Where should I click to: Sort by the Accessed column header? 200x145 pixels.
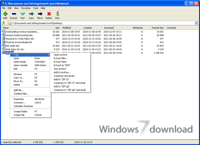[x=113, y=28]
